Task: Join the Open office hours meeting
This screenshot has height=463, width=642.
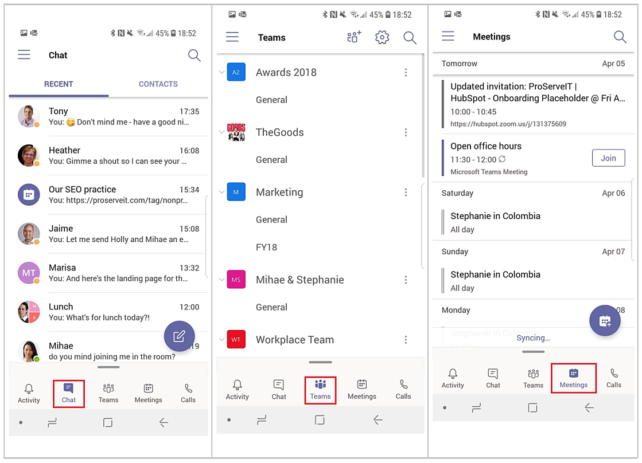Action: [x=608, y=158]
